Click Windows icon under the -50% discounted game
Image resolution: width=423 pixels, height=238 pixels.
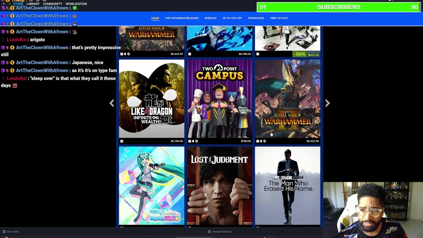(258, 54)
